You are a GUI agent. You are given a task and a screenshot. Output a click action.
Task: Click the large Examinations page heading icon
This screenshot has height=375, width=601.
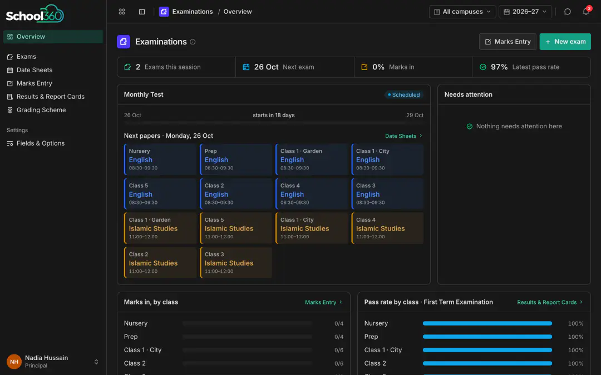(124, 42)
